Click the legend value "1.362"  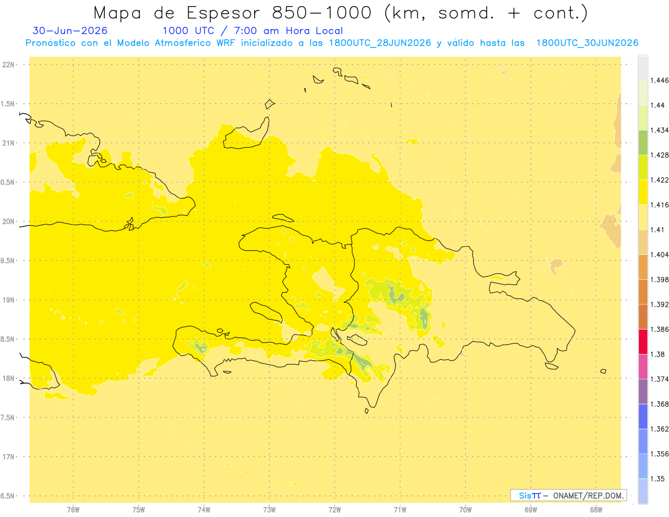click(660, 429)
